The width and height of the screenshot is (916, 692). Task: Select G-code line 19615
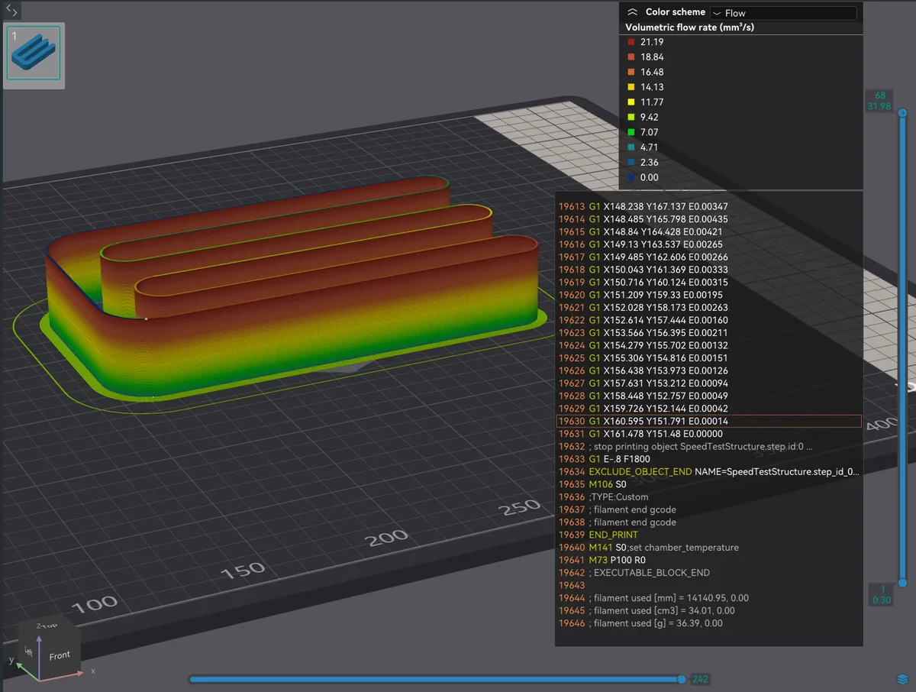[x=708, y=231]
